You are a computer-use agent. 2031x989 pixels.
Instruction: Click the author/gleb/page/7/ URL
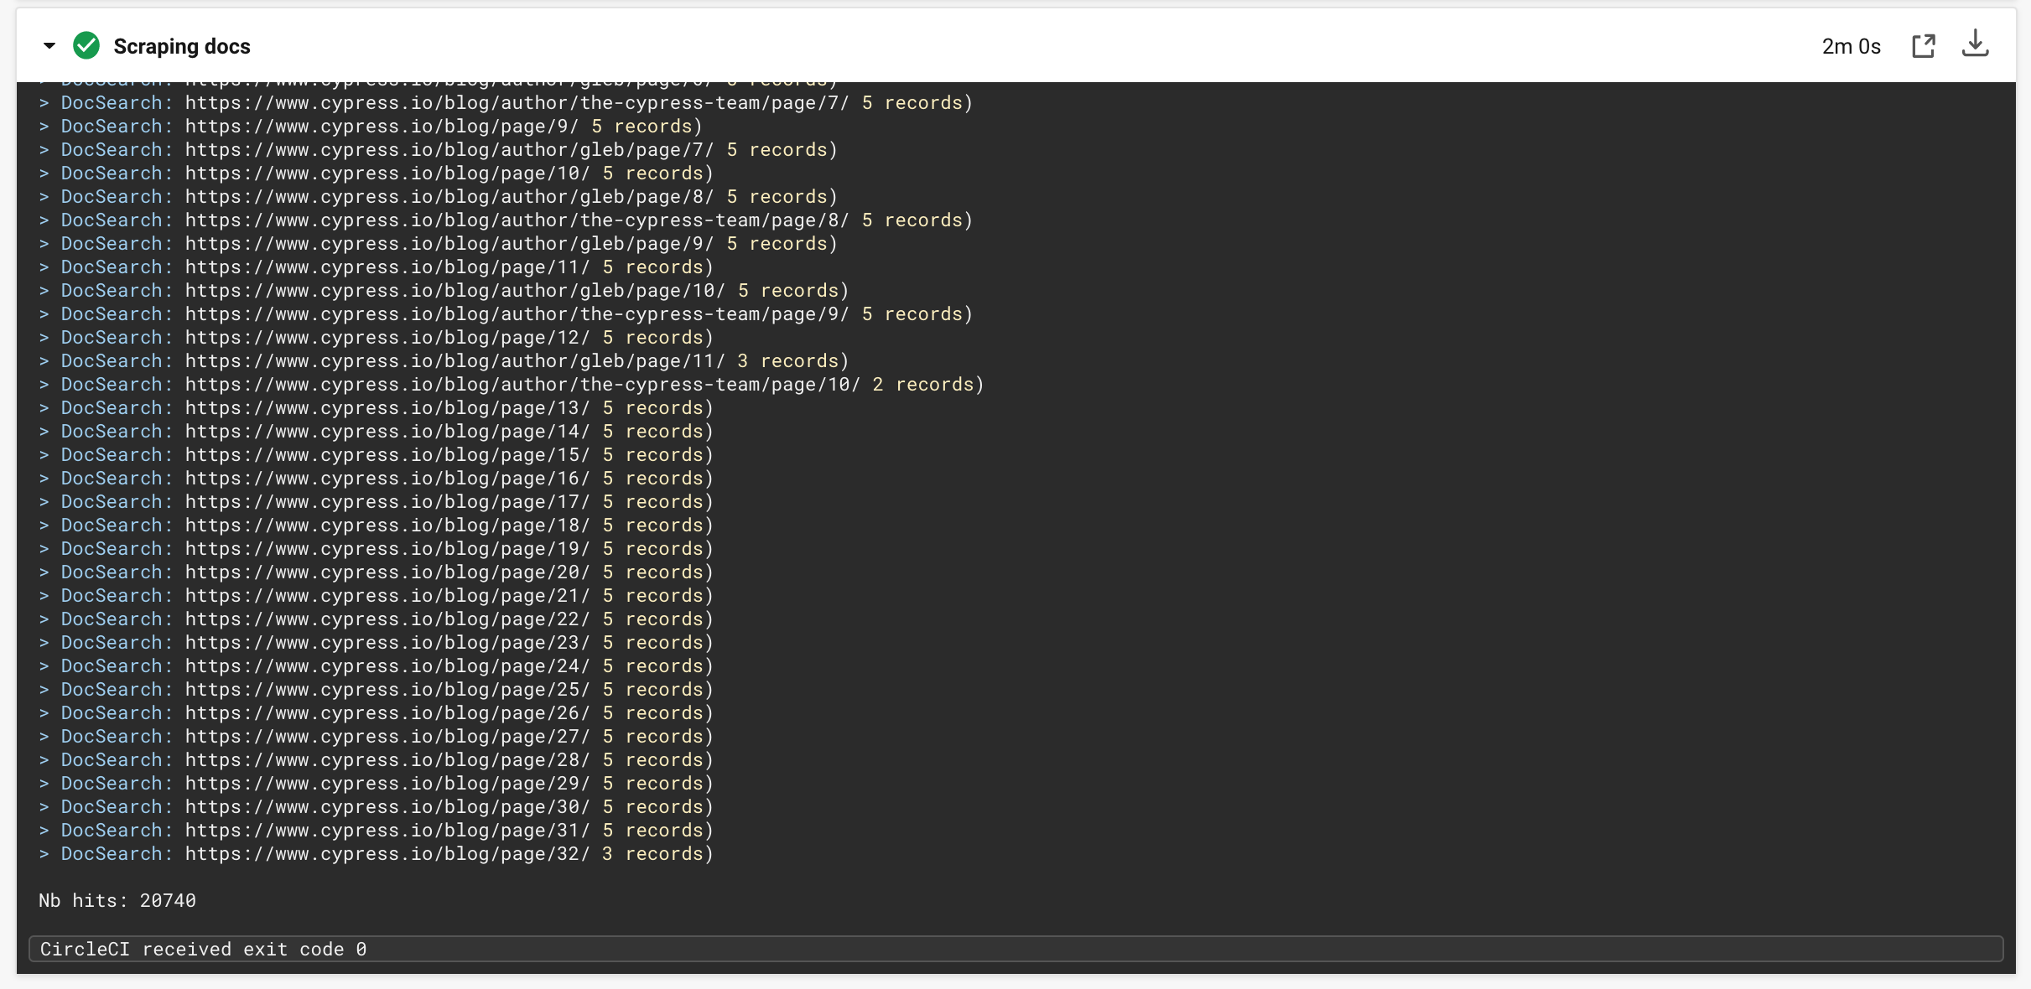coord(449,149)
